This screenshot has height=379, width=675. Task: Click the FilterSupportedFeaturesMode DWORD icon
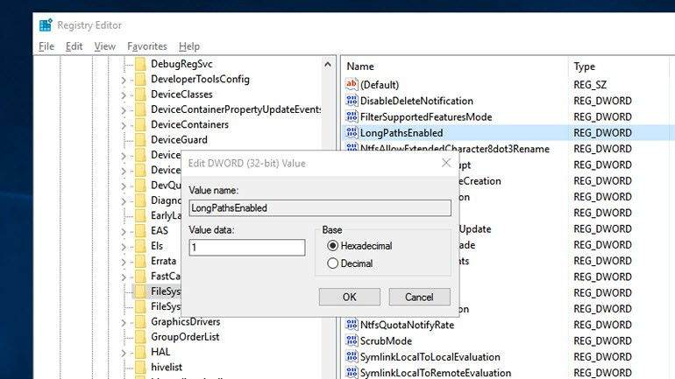[352, 116]
